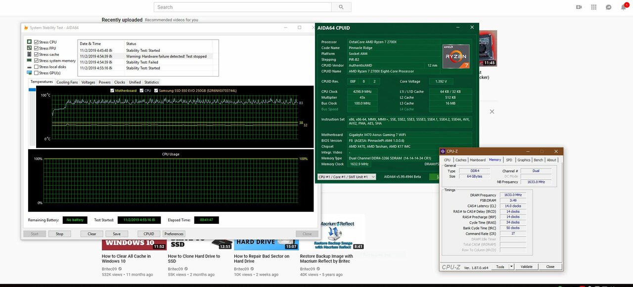Open YouTube messages speech bubble icon
Screen dimensions: 633x287
[x=609, y=7]
